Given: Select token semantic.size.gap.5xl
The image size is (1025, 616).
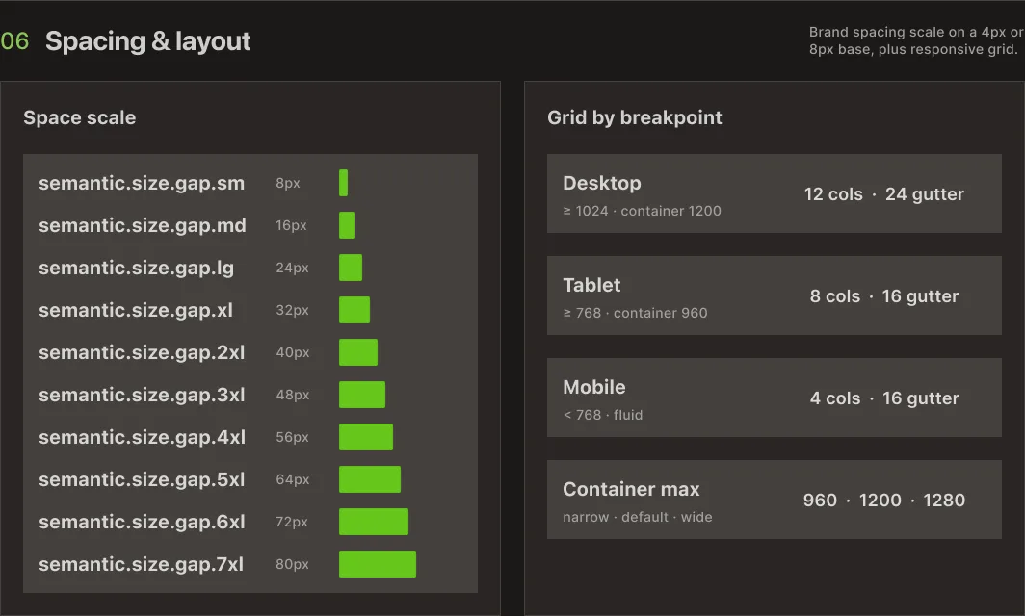Looking at the screenshot, I should 142,479.
